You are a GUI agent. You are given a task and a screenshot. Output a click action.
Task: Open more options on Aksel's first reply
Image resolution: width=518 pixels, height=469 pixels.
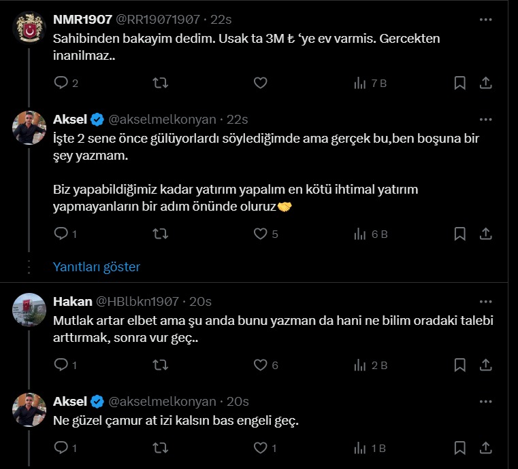coord(486,120)
